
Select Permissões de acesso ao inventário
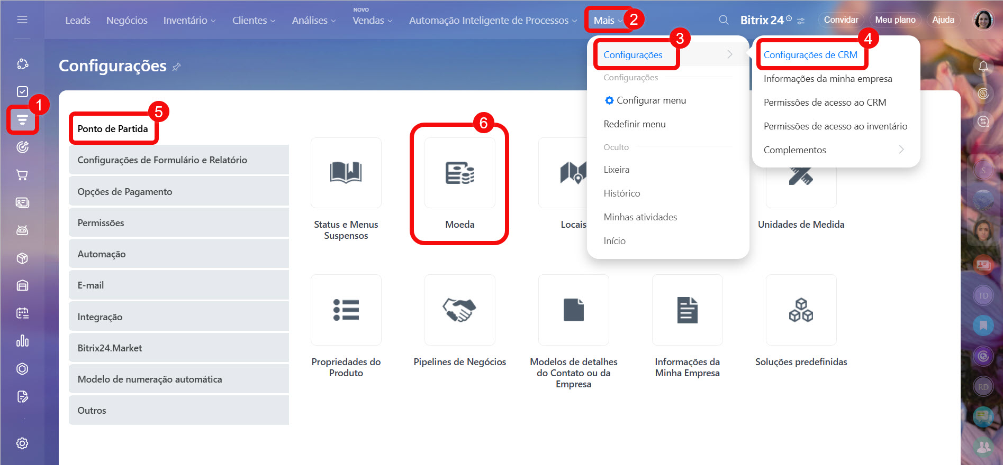[x=835, y=126]
